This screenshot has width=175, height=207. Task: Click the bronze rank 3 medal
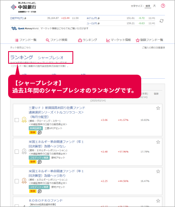click(24, 181)
